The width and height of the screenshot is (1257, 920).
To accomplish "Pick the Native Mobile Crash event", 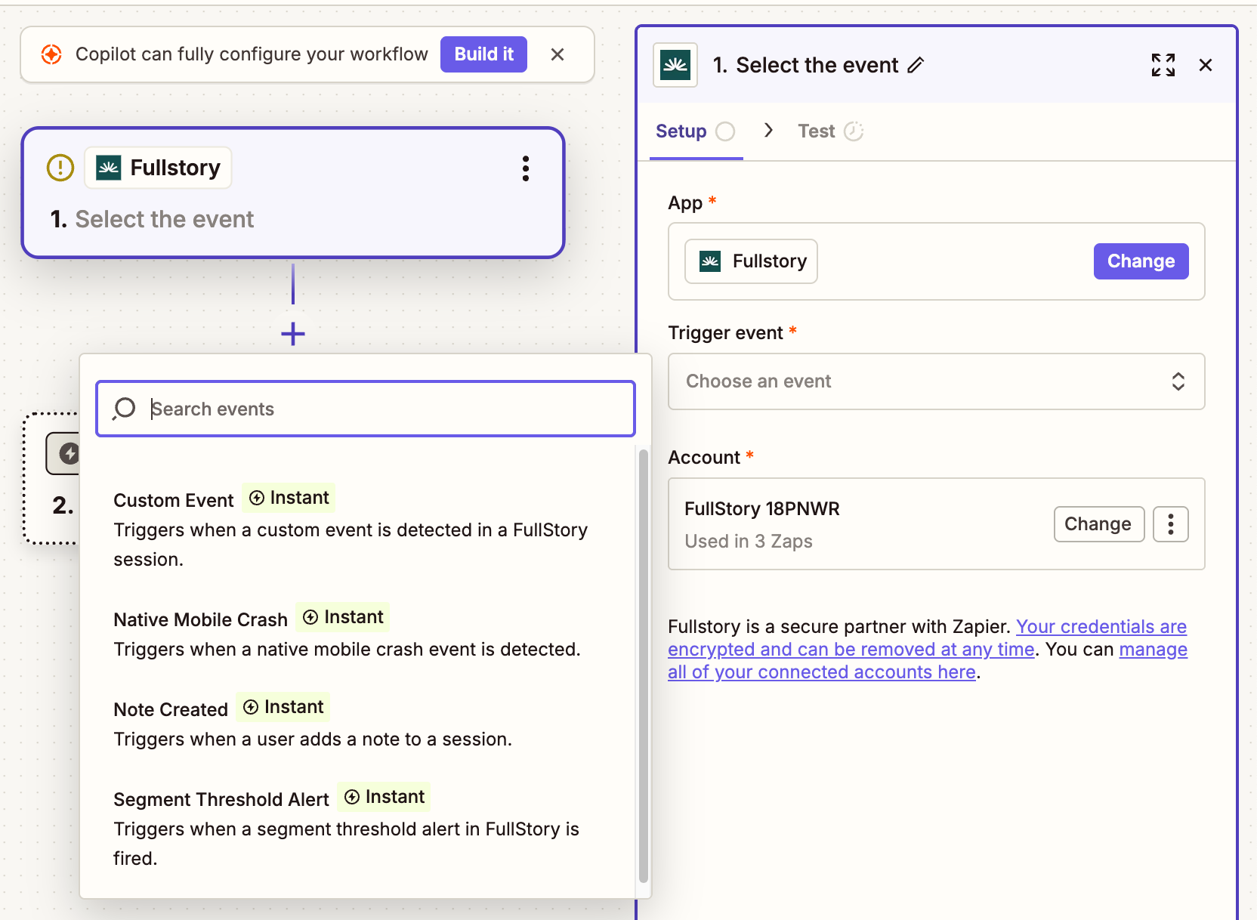I will point(200,620).
